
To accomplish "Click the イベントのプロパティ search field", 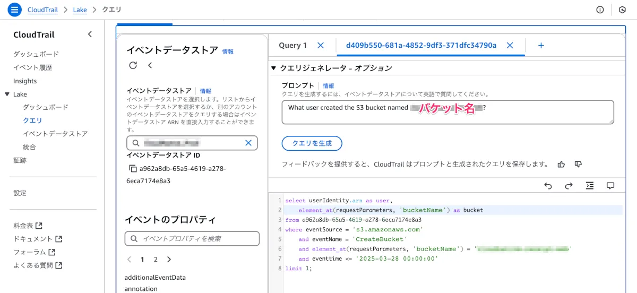I will coord(192,239).
